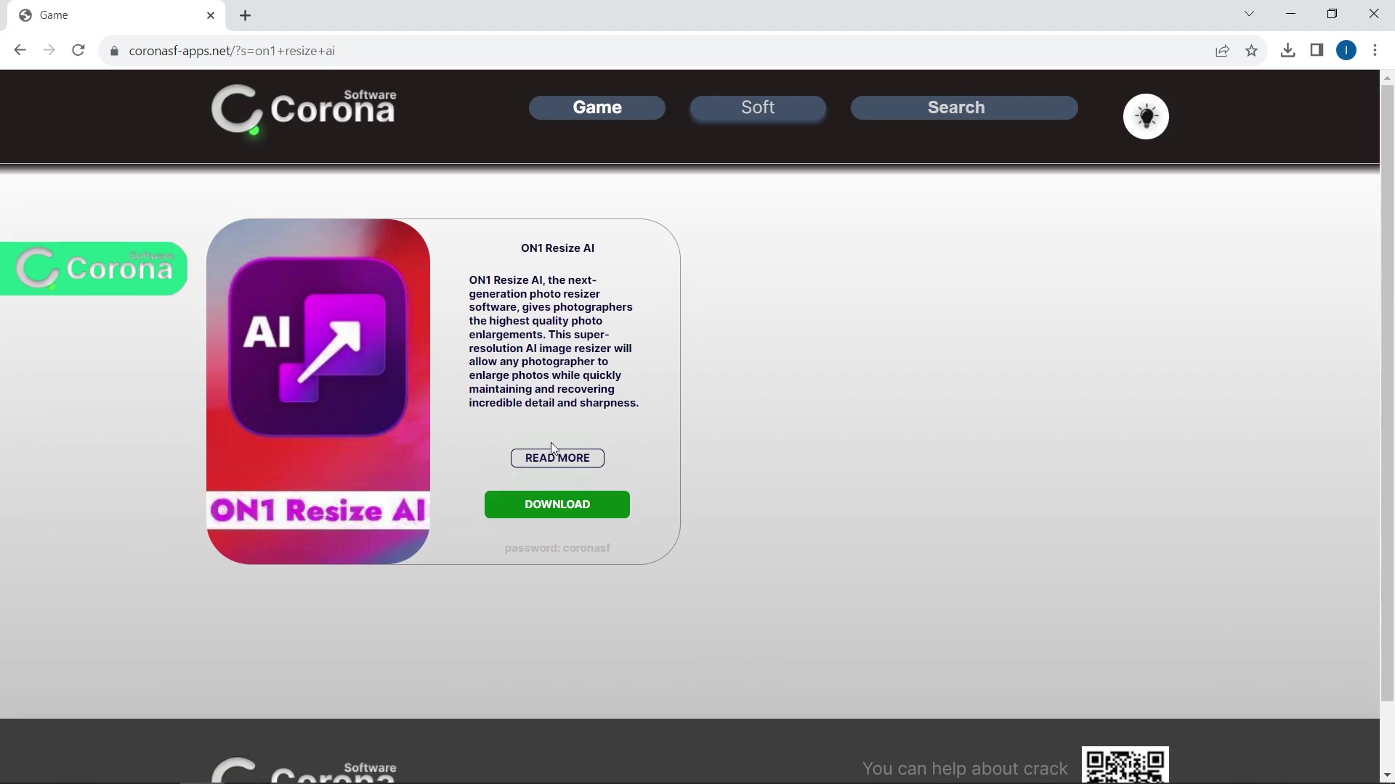Viewport: 1395px width, 784px height.
Task: Select the Game tab title
Action: (x=54, y=15)
